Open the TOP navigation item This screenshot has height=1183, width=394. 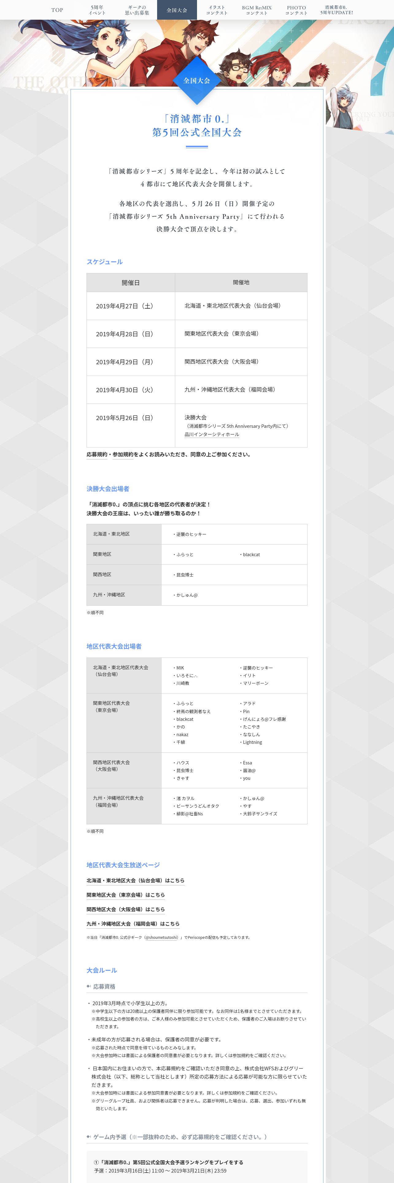coord(57,10)
